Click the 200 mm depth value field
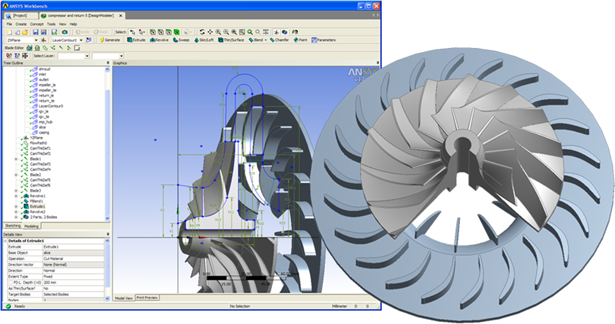The height and width of the screenshot is (324, 615). (73, 282)
